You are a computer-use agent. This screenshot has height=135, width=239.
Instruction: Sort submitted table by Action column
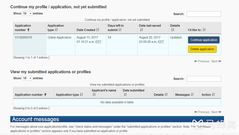click(211, 93)
